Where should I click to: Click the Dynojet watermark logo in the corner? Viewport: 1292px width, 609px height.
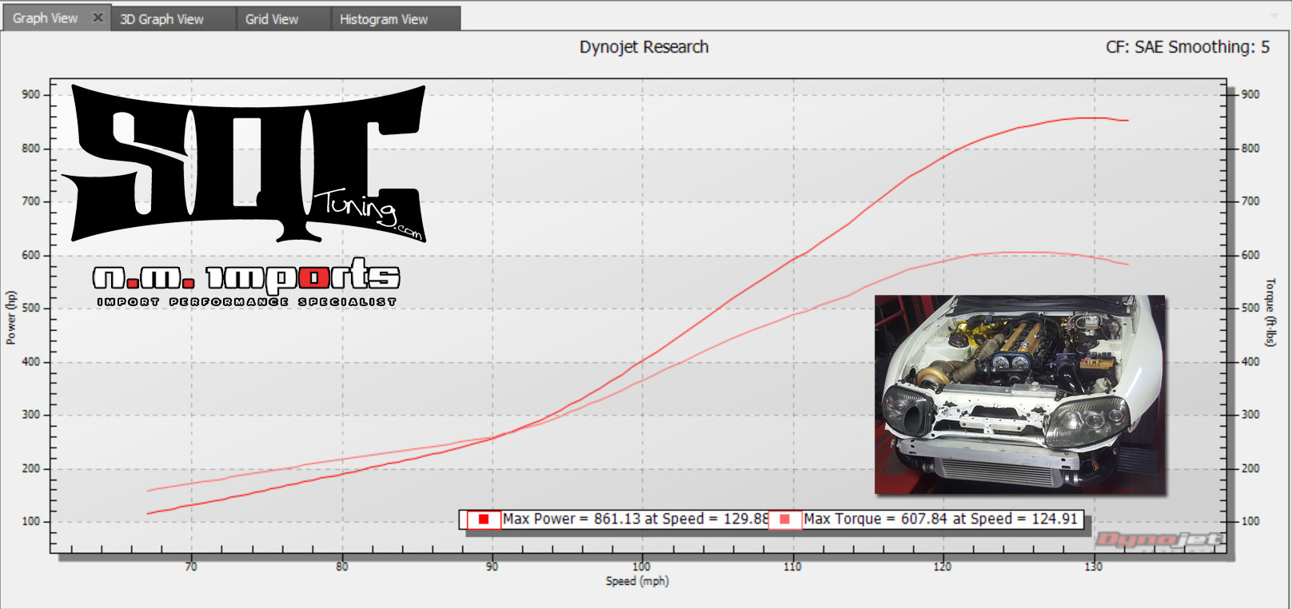pos(1159,541)
